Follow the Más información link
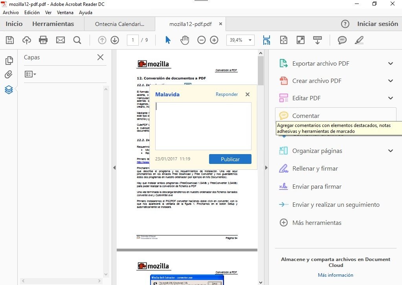Screen dimensions: 402x285 coord(335,275)
